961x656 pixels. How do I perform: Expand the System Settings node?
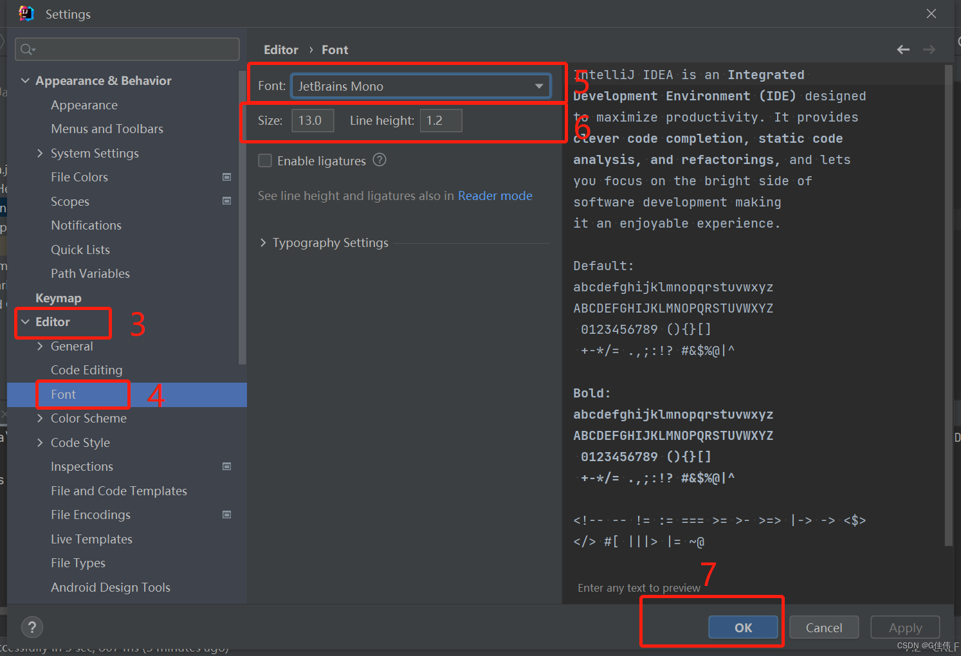[x=40, y=153]
